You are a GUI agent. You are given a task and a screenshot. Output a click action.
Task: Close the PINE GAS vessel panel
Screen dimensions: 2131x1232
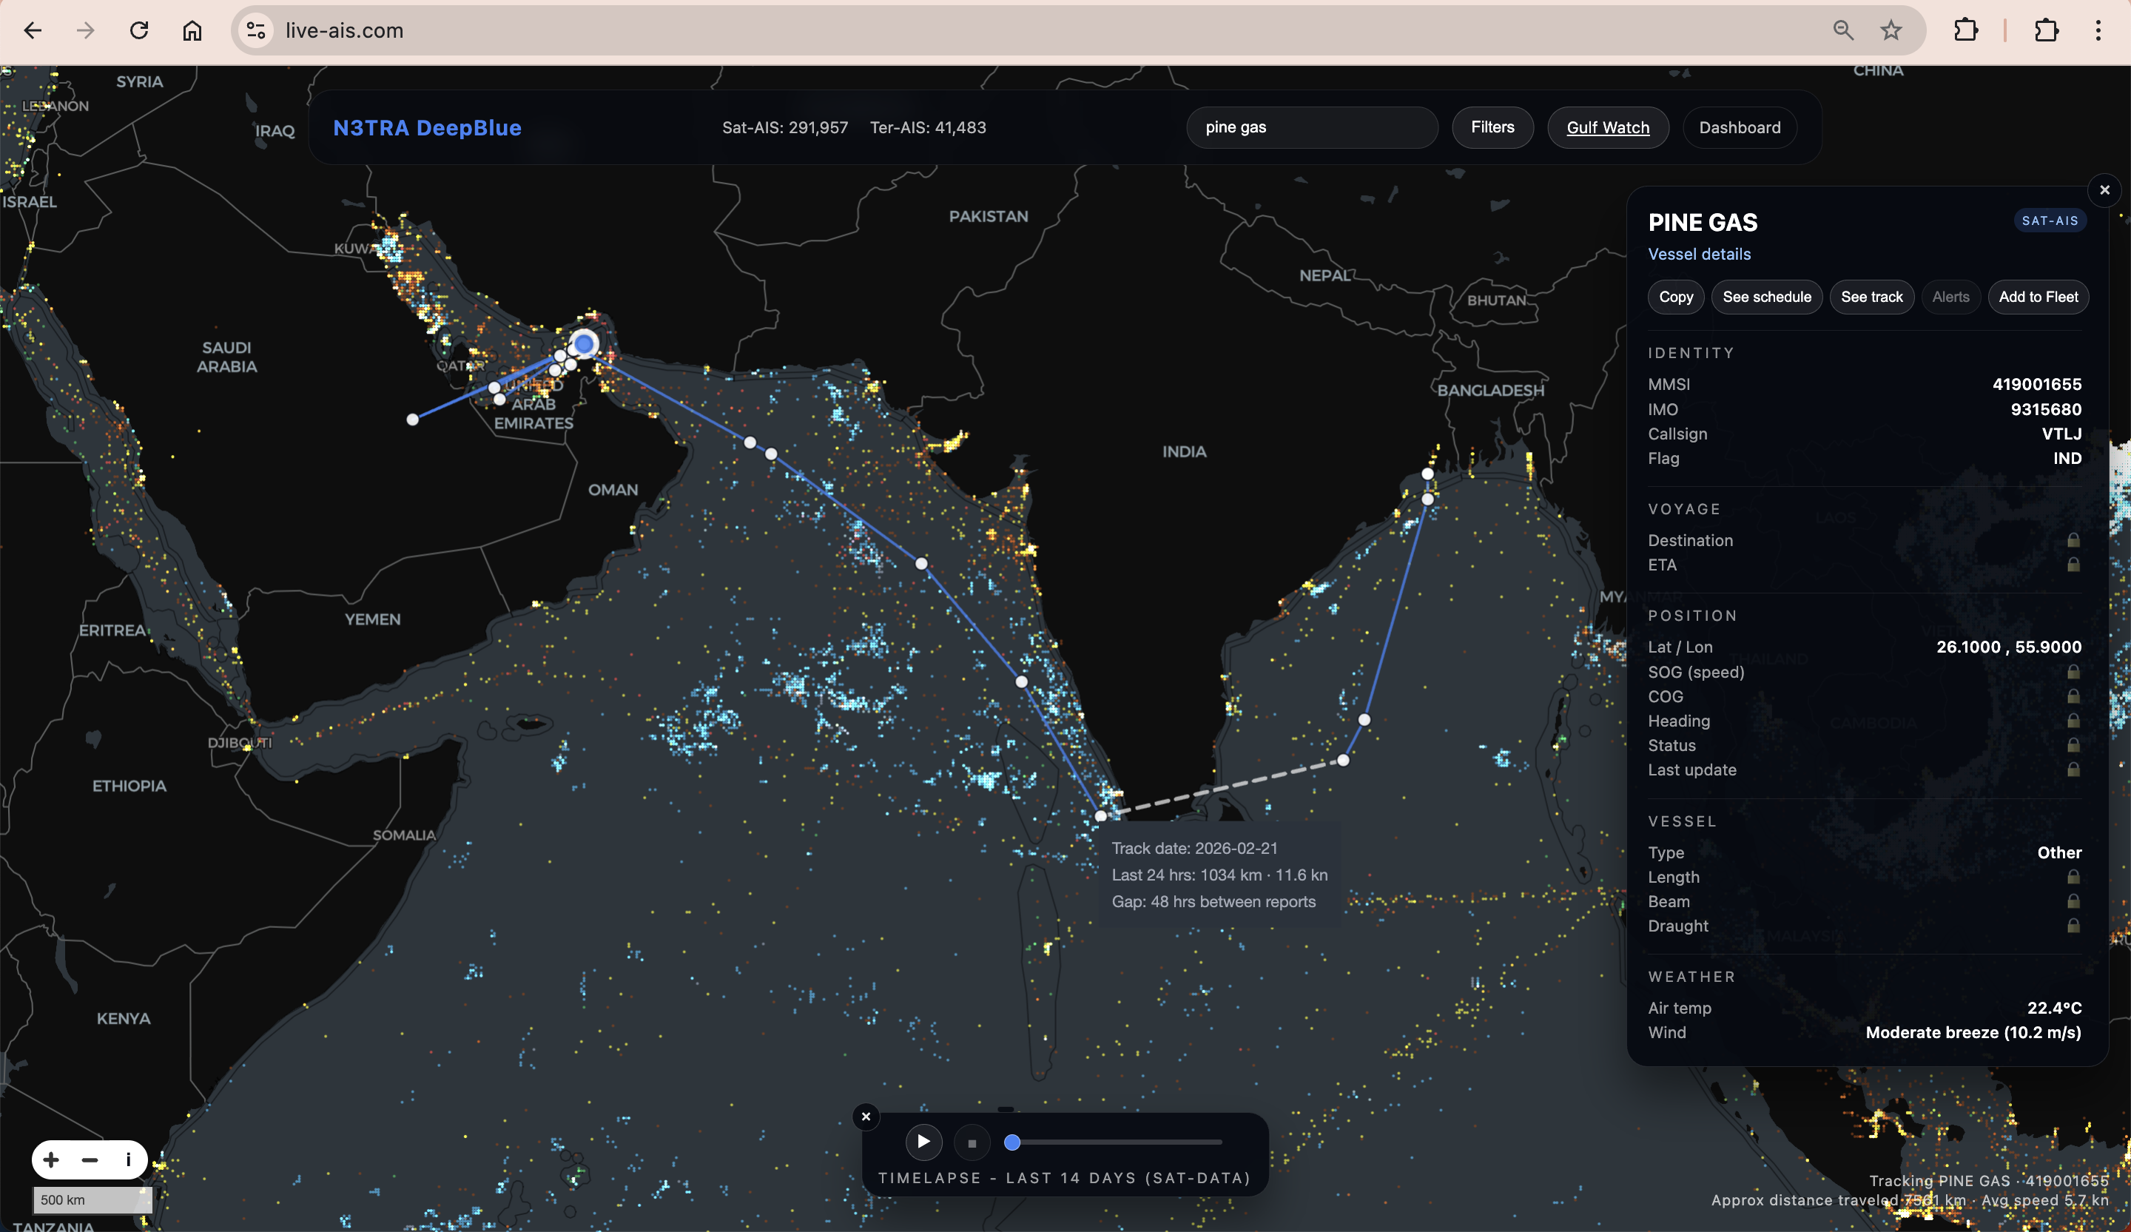pyautogui.click(x=2105, y=190)
